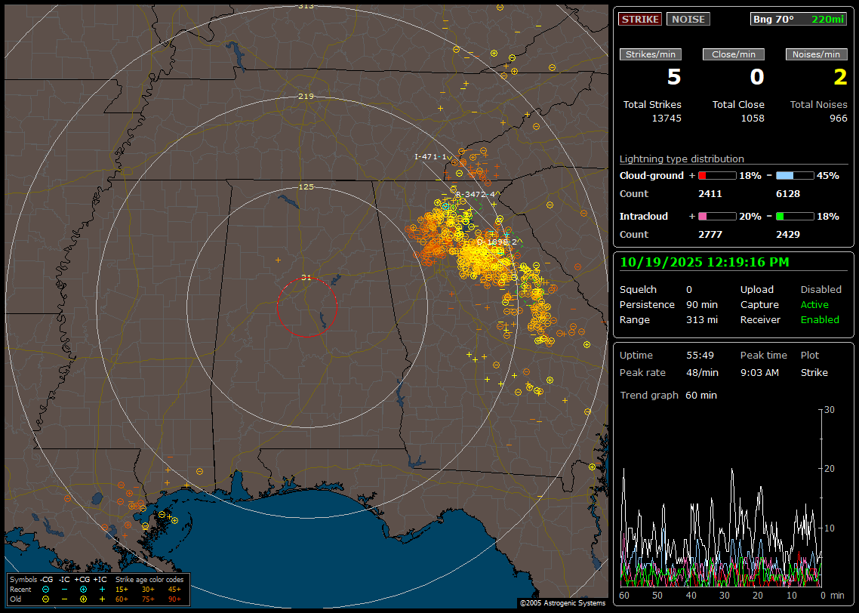Select the Strikes/min rate button

(651, 54)
